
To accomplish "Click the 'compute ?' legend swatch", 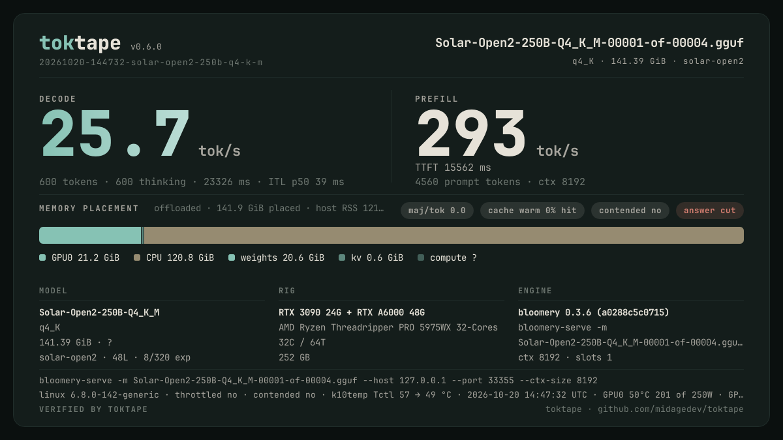I will [421, 257].
